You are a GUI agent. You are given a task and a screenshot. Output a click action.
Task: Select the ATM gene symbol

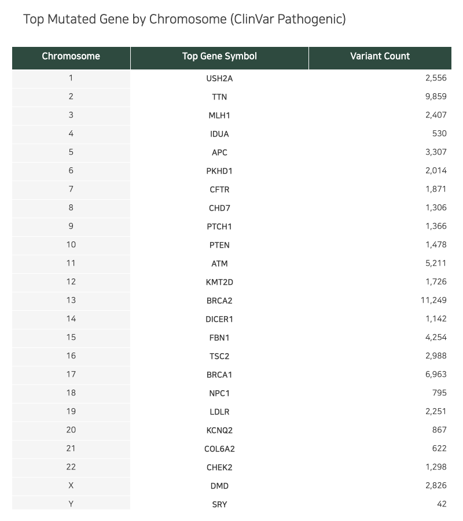coord(219,264)
